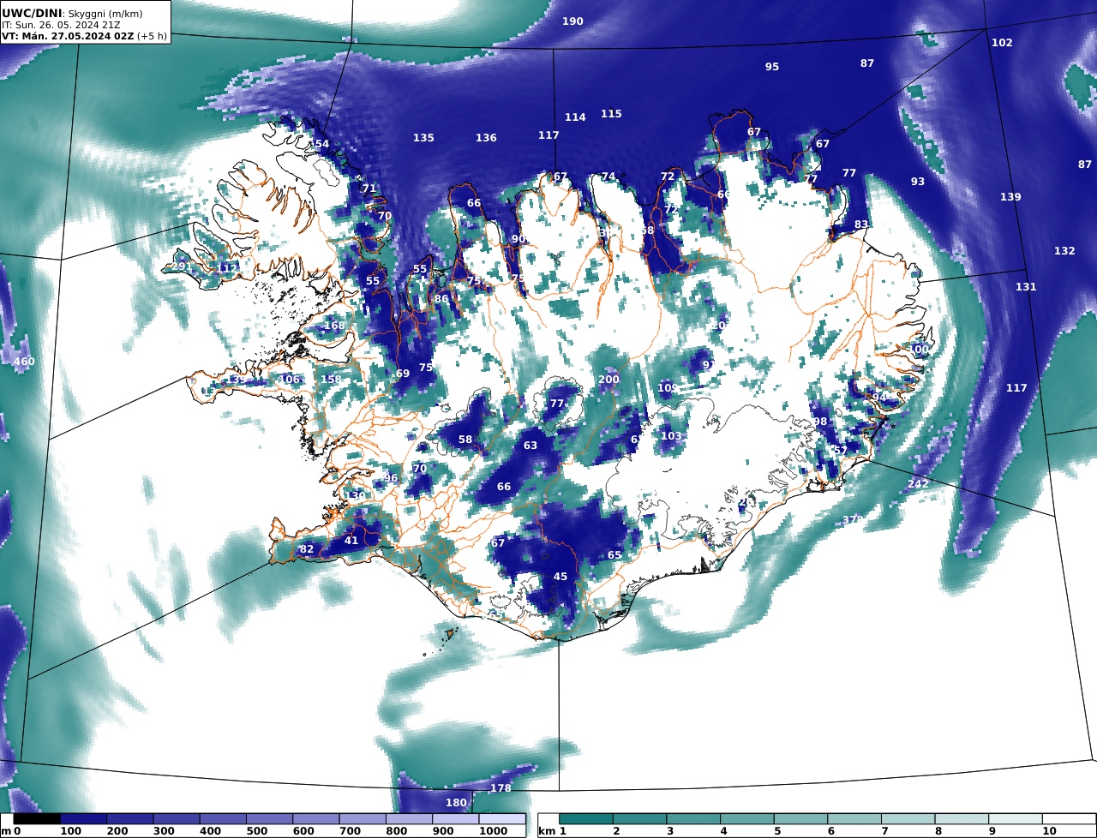Image resolution: width=1097 pixels, height=838 pixels.
Task: Click the 200–300 m legend swatch
Action: click(x=129, y=819)
